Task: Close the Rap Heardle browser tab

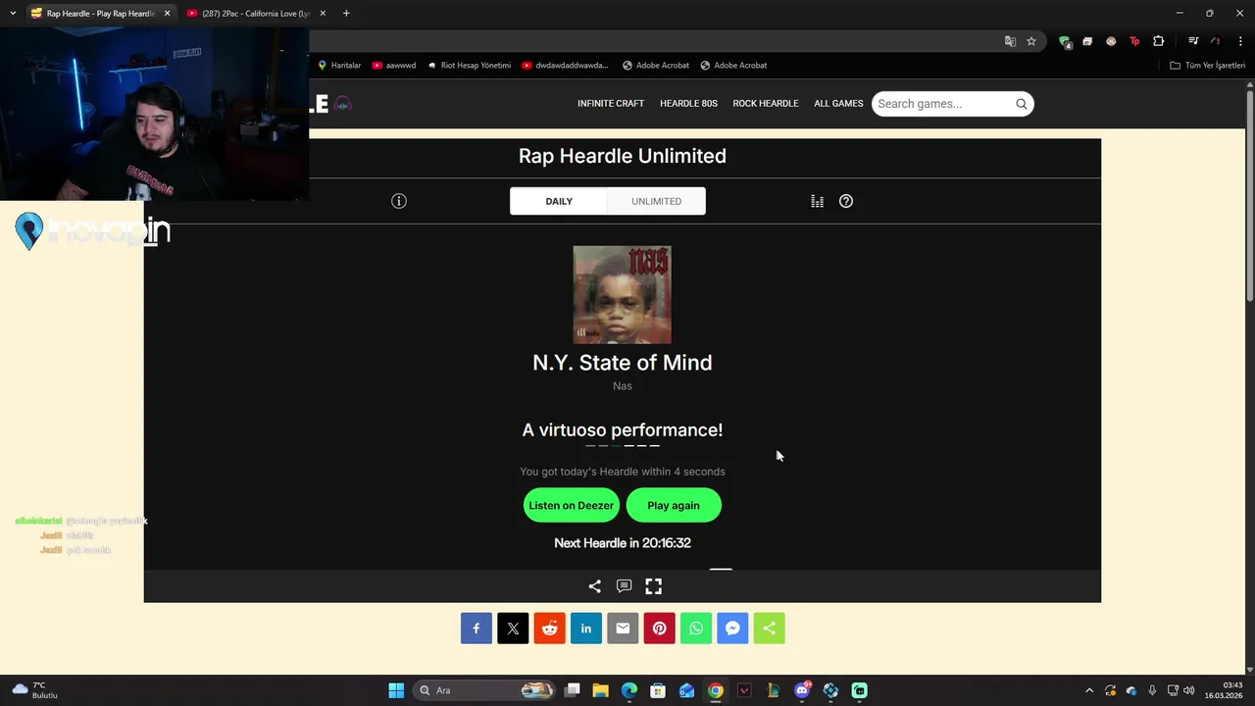Action: [167, 14]
